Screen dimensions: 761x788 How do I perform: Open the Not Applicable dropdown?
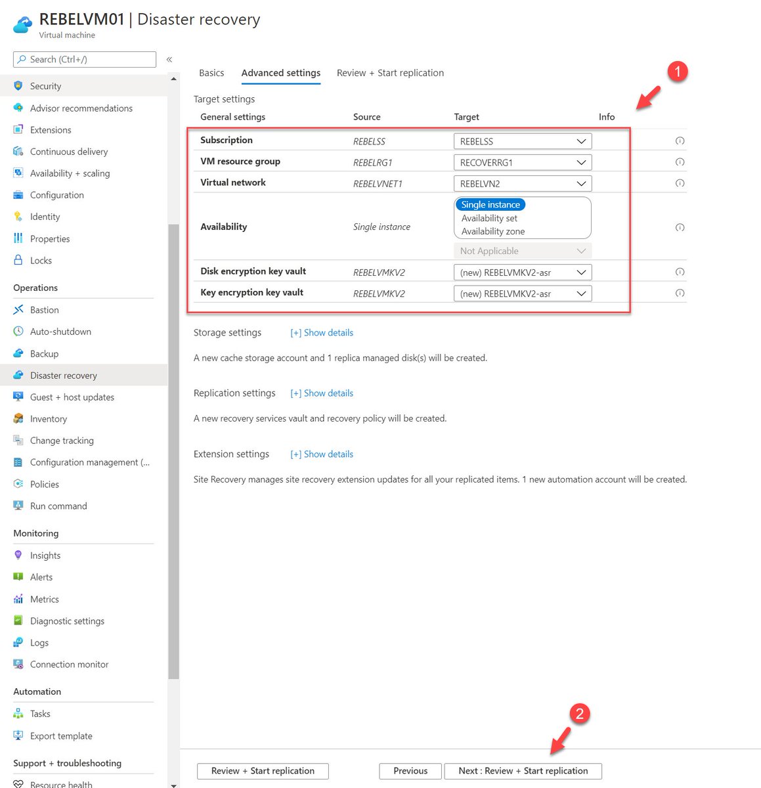pyautogui.click(x=523, y=251)
